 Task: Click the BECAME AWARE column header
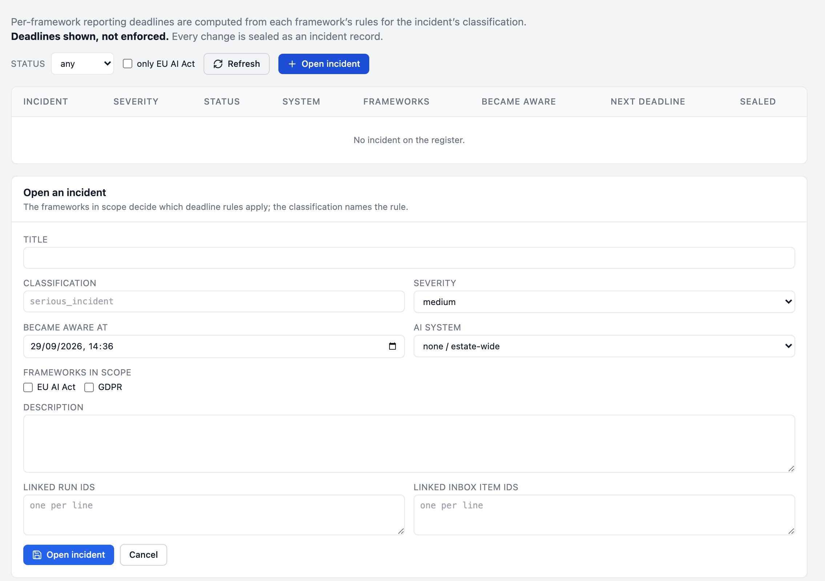pos(519,102)
